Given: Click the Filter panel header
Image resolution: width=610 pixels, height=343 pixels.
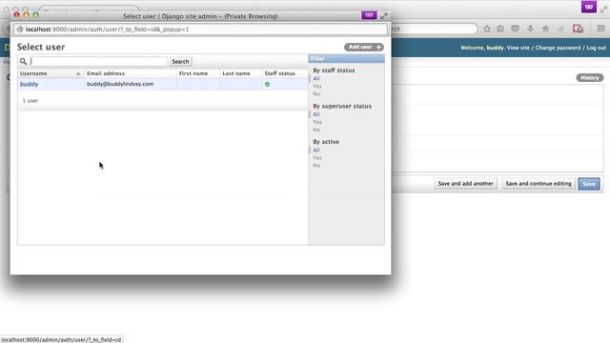Looking at the screenshot, I should 346,59.
